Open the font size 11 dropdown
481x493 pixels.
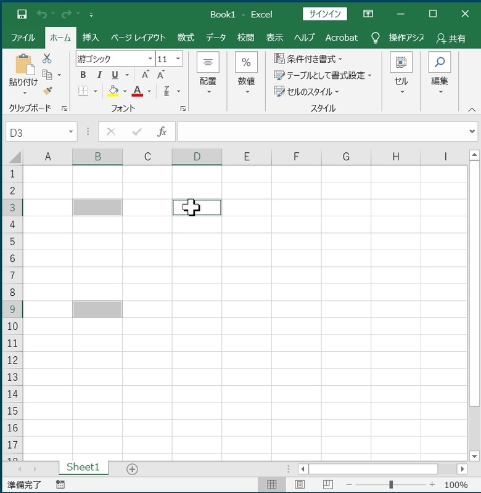click(x=178, y=59)
